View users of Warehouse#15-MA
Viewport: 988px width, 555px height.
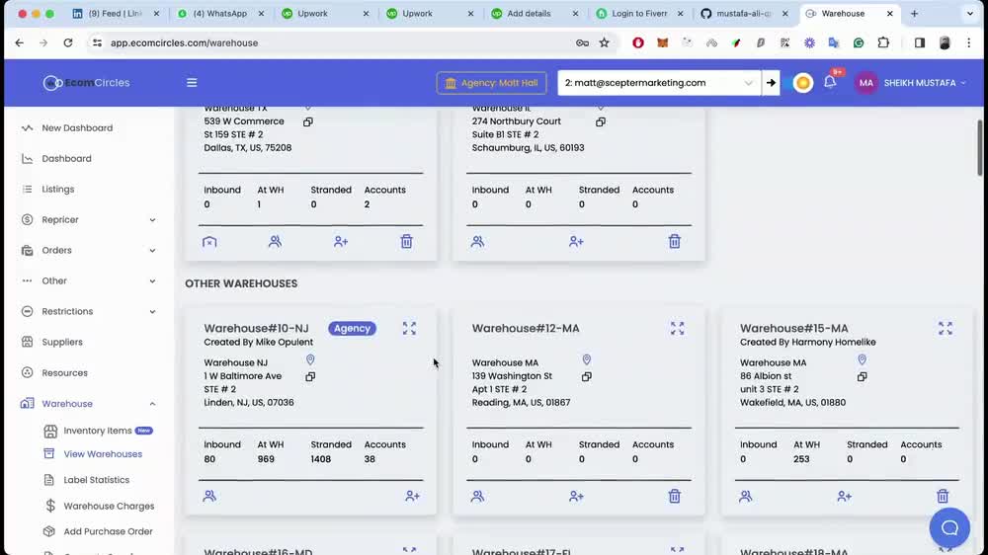[x=745, y=497]
